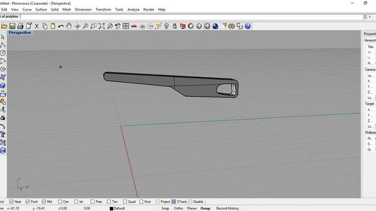Click the Open file folder icon
376x211 pixels.
4,26
